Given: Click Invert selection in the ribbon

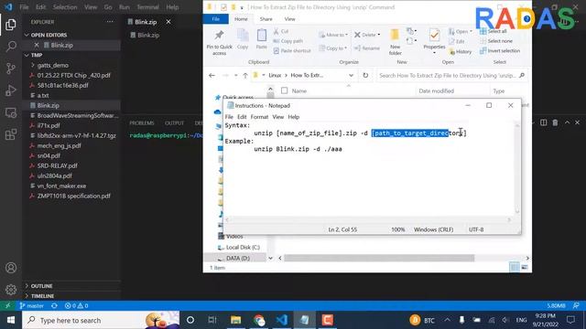Looking at the screenshot, I should click(500, 51).
